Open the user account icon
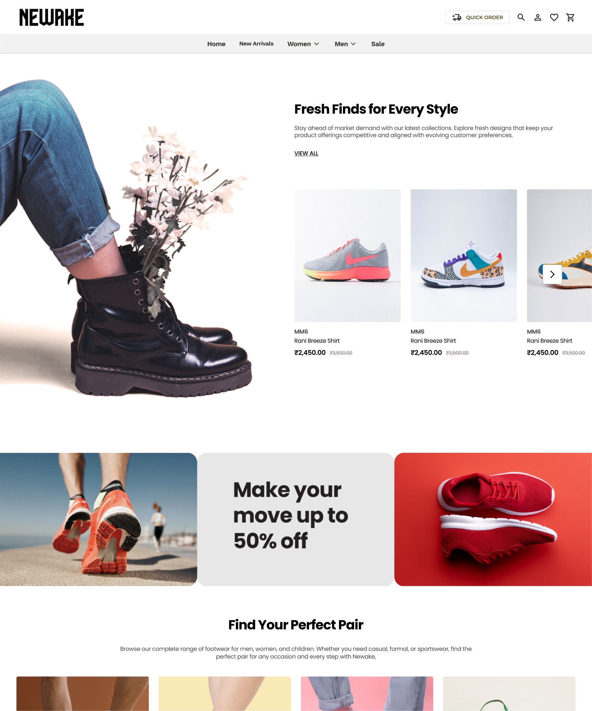 pyautogui.click(x=538, y=17)
